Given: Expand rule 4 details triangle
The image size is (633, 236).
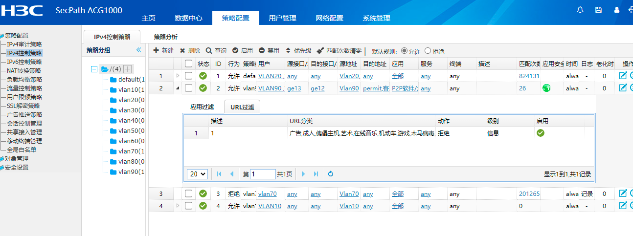Looking at the screenshot, I should coord(178,206).
